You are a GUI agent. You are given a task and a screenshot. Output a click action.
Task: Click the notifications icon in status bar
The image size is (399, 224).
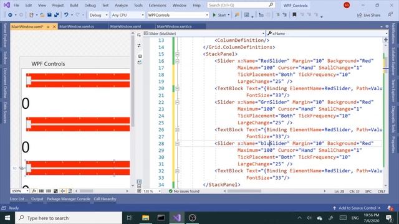(x=390, y=208)
